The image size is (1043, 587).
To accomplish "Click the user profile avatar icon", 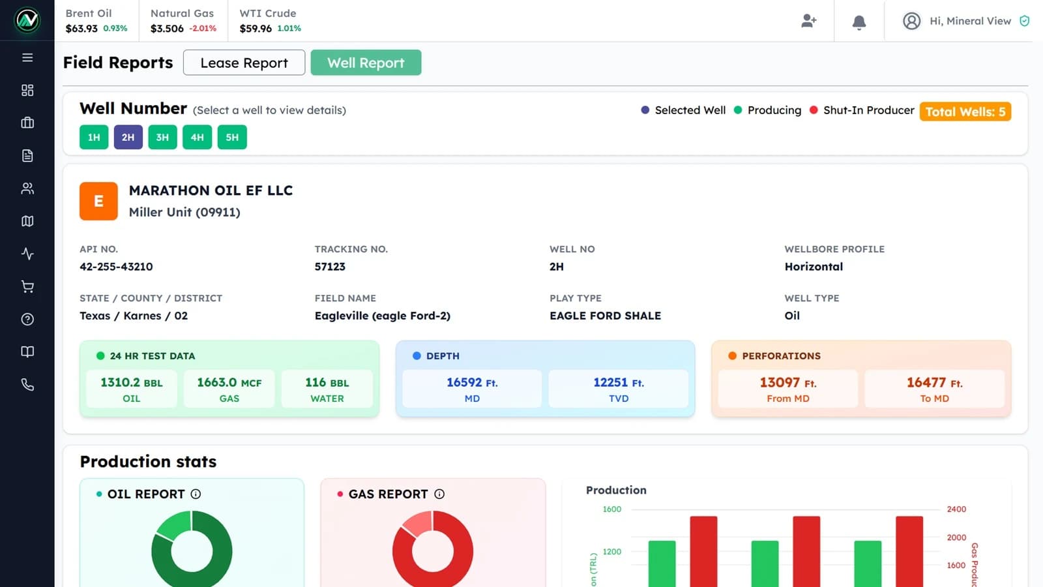I will coord(911,21).
